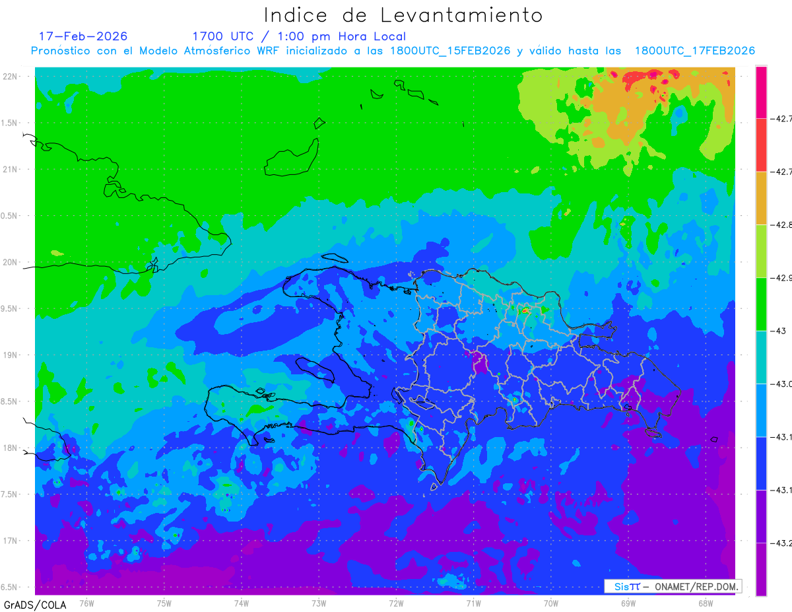Click the '74W' longitude label
792x612 pixels.
pos(242,603)
